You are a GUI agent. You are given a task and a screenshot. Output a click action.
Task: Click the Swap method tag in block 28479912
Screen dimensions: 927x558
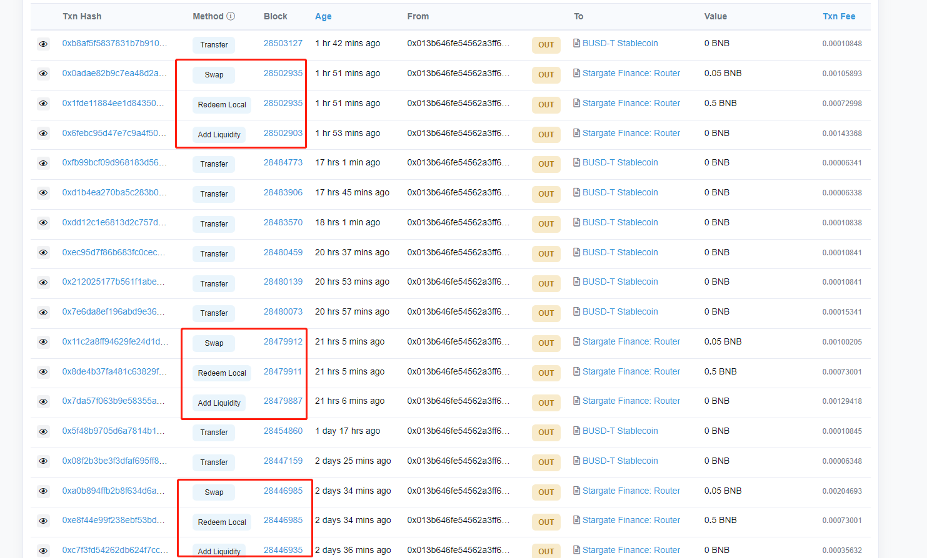pyautogui.click(x=214, y=343)
